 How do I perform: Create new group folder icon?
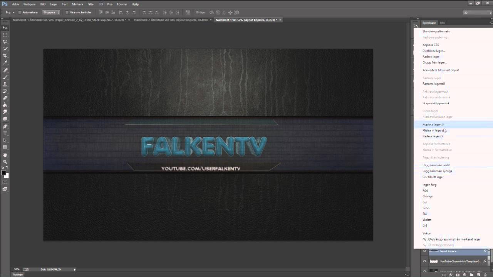coord(471,275)
